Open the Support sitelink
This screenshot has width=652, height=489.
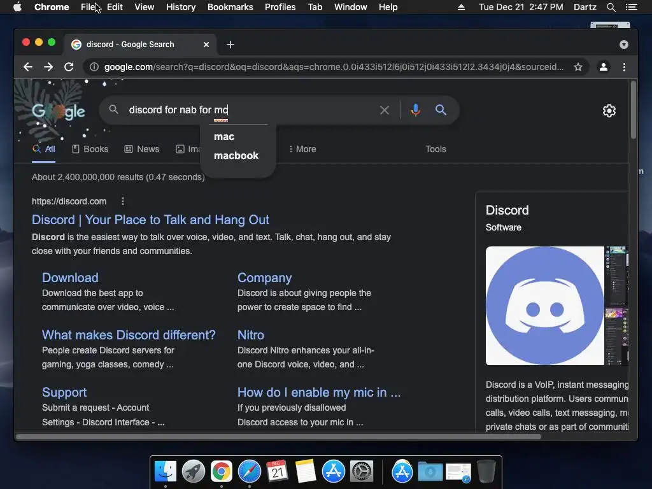[64, 392]
